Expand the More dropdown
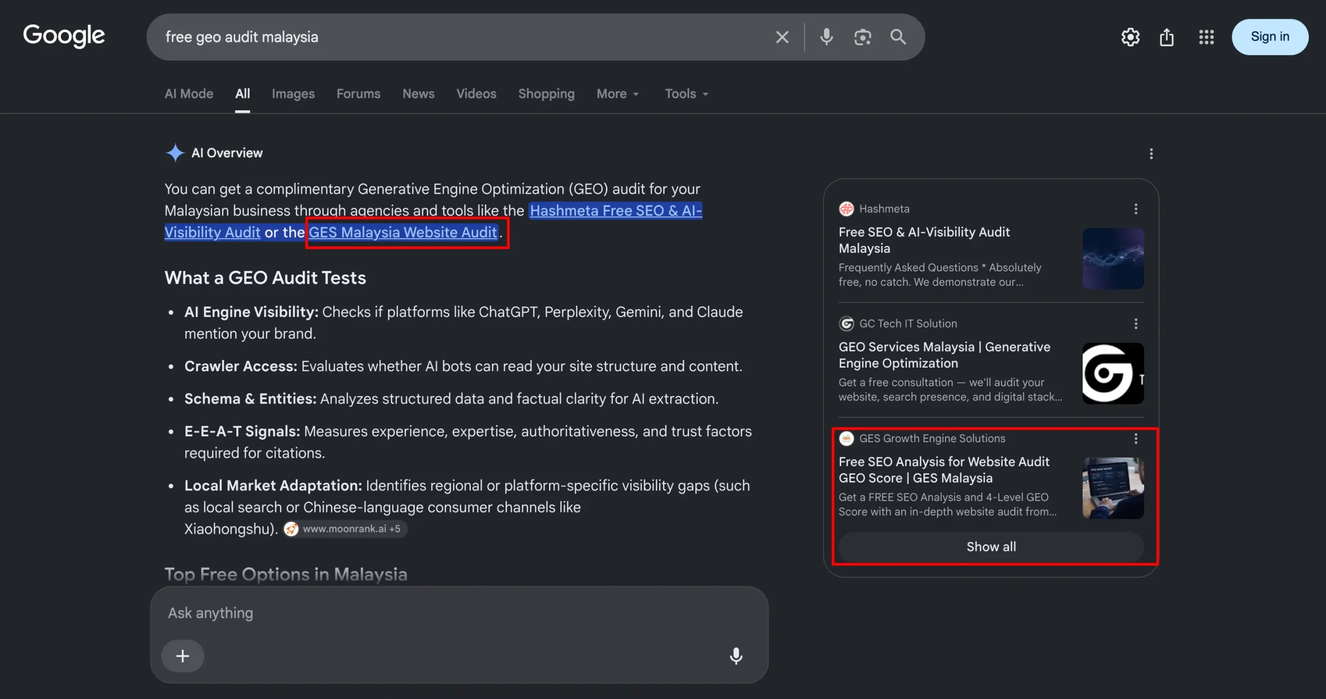Image resolution: width=1326 pixels, height=699 pixels. click(x=618, y=94)
